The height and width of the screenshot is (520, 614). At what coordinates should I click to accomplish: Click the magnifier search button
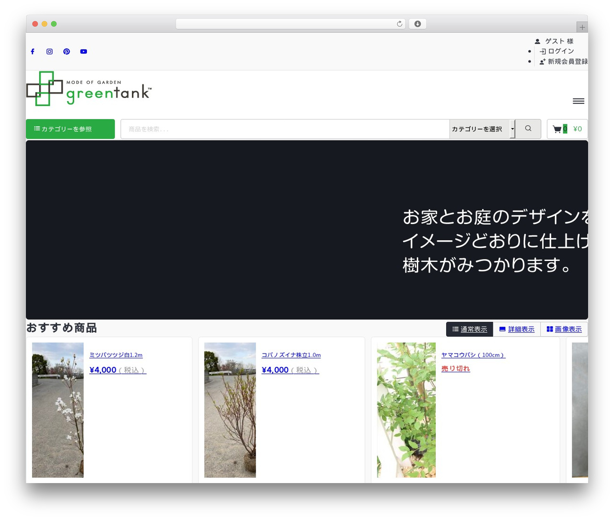[528, 129]
